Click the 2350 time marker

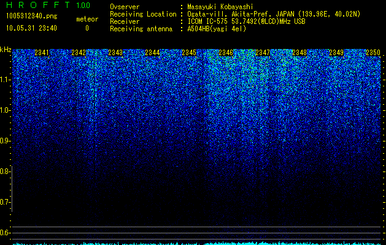[373, 52]
